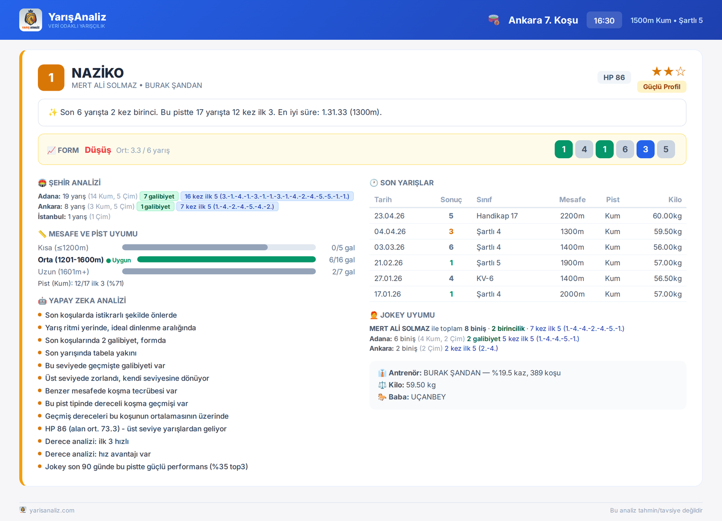Click the robot icon beside YAPAY ZEKA ANALİZİ
Screen dimensions: 722x521
[x=42, y=300]
